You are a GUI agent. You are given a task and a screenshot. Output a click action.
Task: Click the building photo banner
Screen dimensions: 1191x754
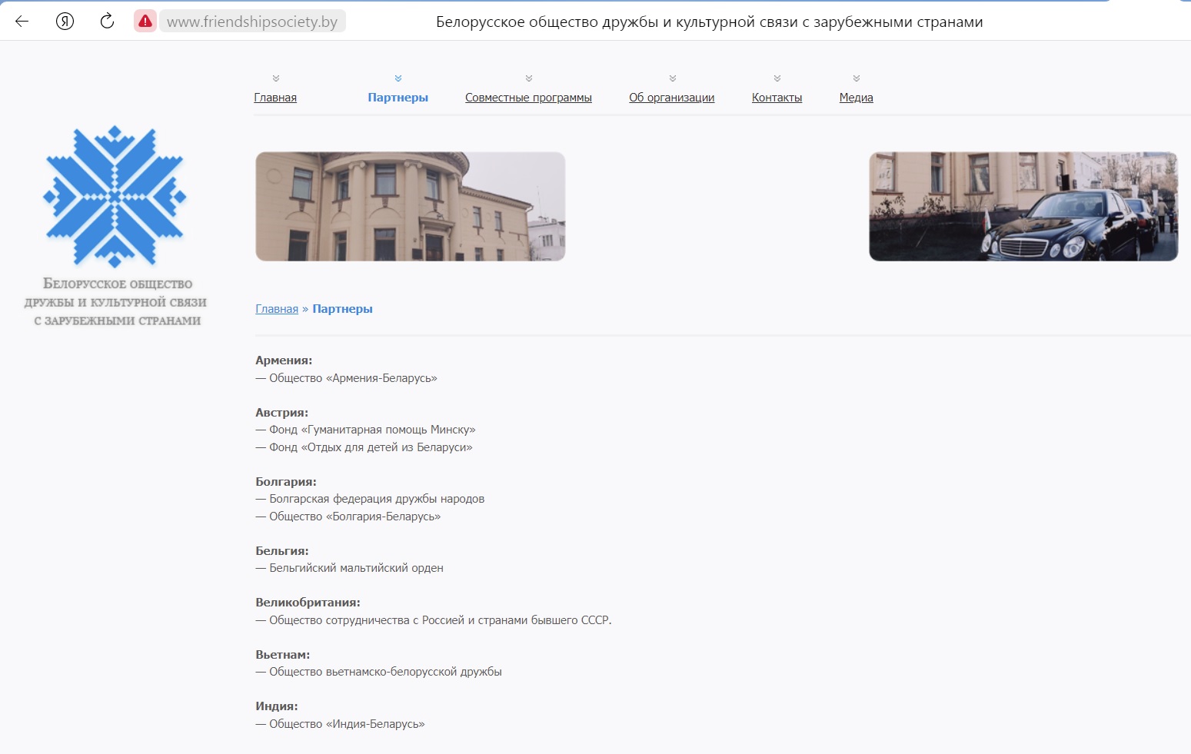[411, 206]
